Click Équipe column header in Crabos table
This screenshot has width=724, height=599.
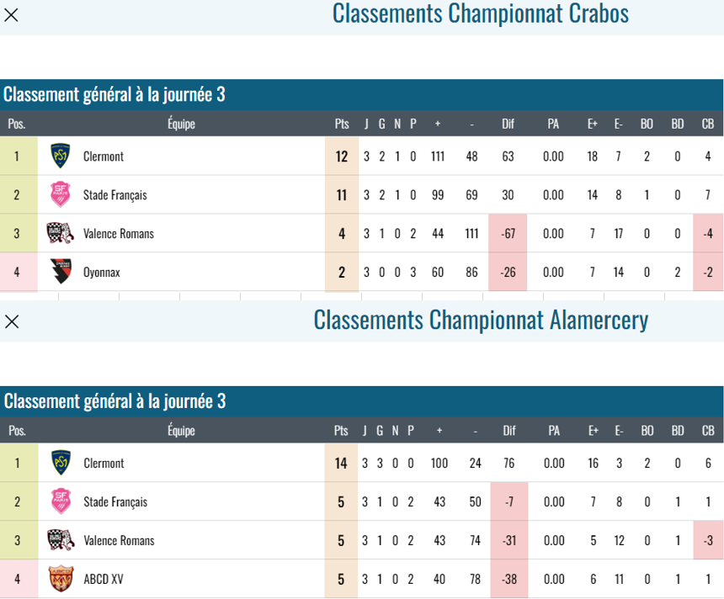point(181,124)
